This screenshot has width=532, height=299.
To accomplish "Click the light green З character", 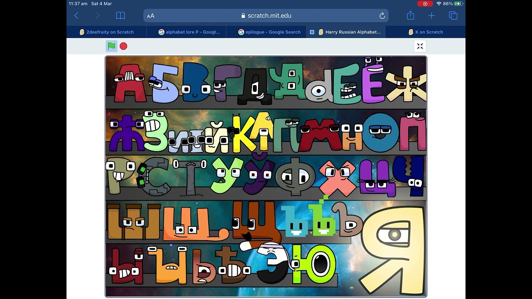I will click(x=156, y=131).
